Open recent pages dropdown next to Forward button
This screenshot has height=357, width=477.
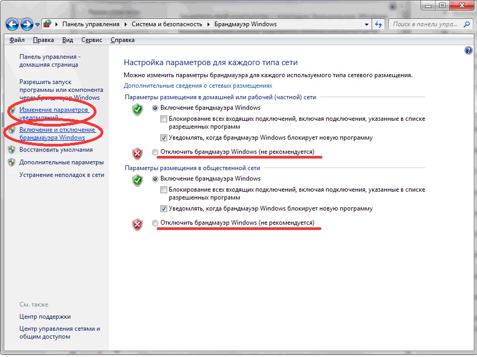pos(38,25)
